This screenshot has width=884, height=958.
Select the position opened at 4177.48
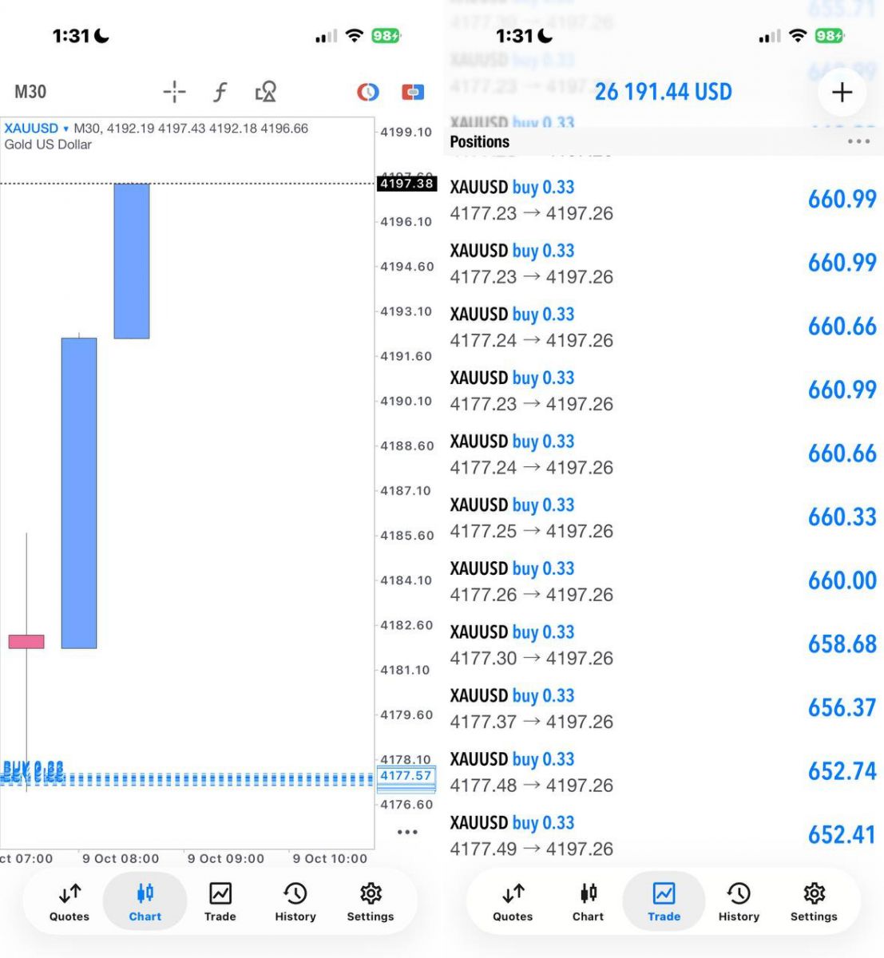tap(663, 772)
